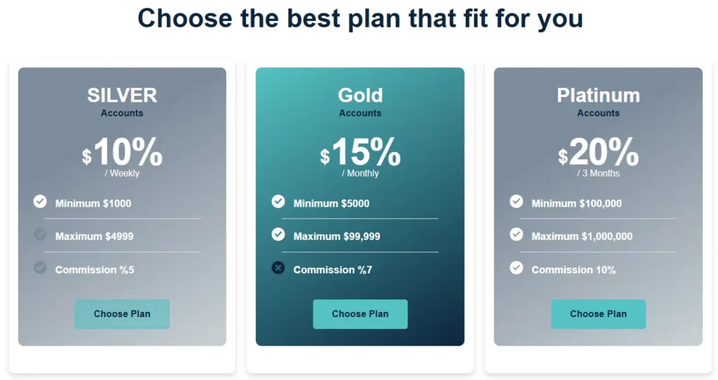Click the $10% weekly price

(x=123, y=153)
